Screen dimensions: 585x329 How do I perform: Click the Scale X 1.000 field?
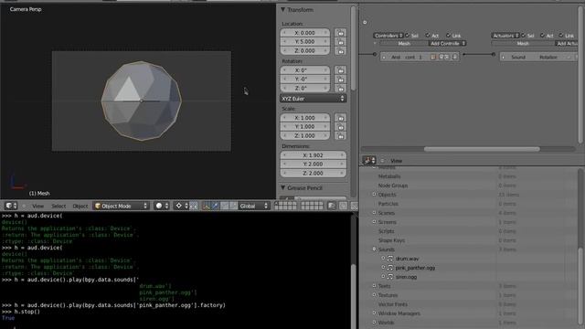pos(304,118)
